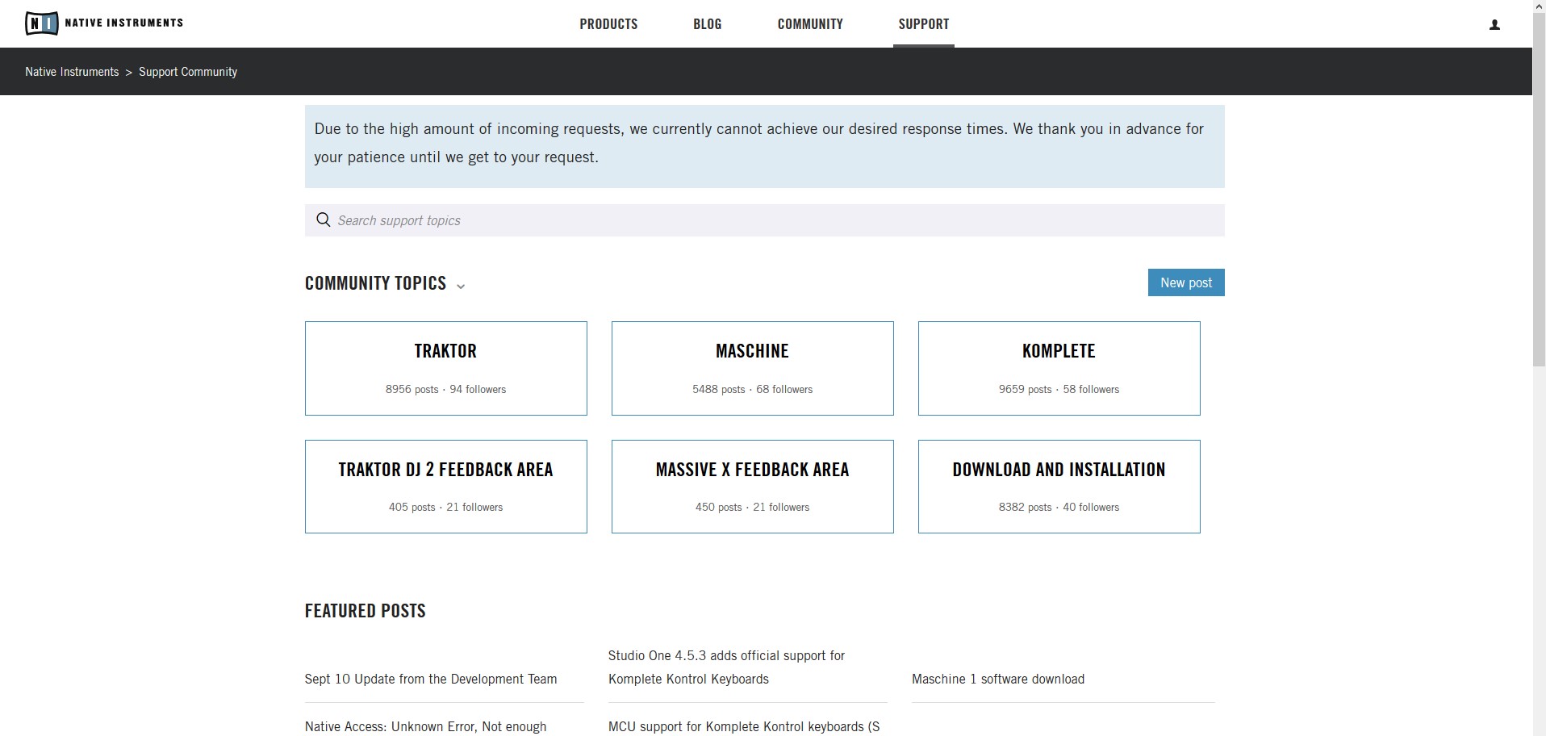
Task: Open the Blog menu item
Action: 708,24
